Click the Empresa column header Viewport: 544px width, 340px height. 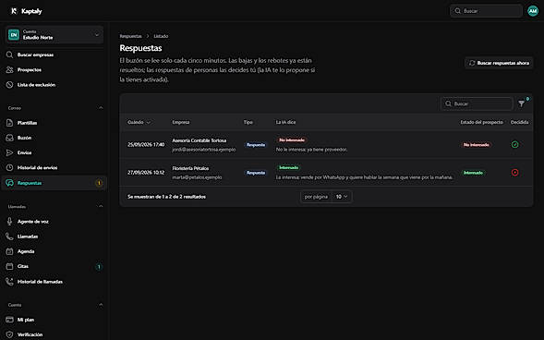coord(181,122)
